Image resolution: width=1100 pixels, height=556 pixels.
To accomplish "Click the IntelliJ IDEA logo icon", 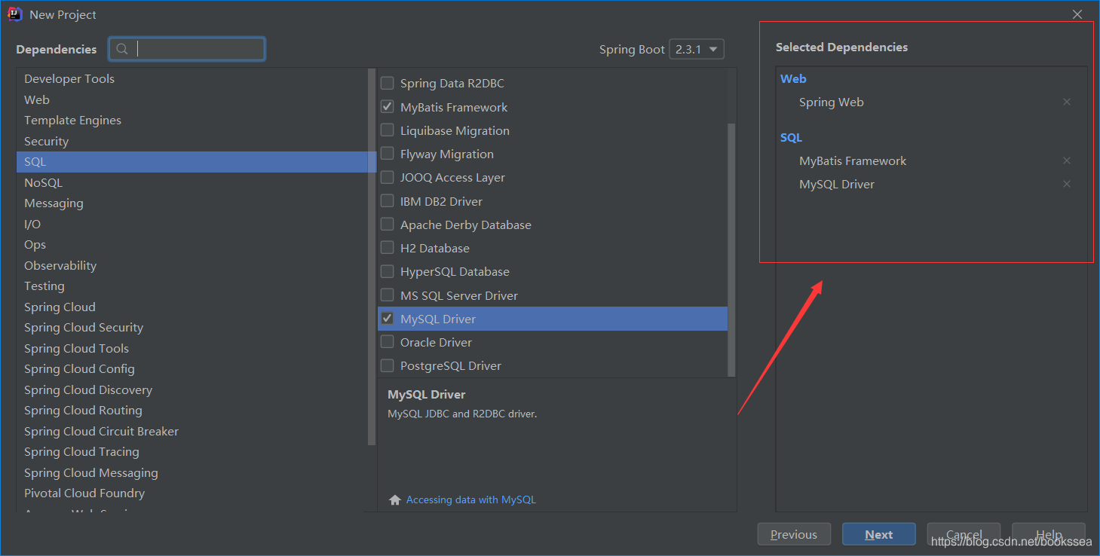I will click(15, 14).
